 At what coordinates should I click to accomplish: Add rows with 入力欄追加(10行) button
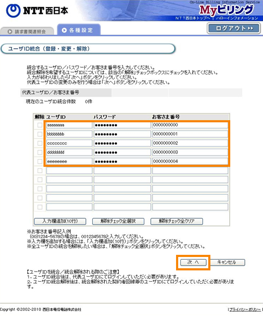(x=60, y=221)
